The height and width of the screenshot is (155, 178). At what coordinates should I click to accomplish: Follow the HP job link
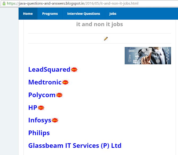coord(33,108)
